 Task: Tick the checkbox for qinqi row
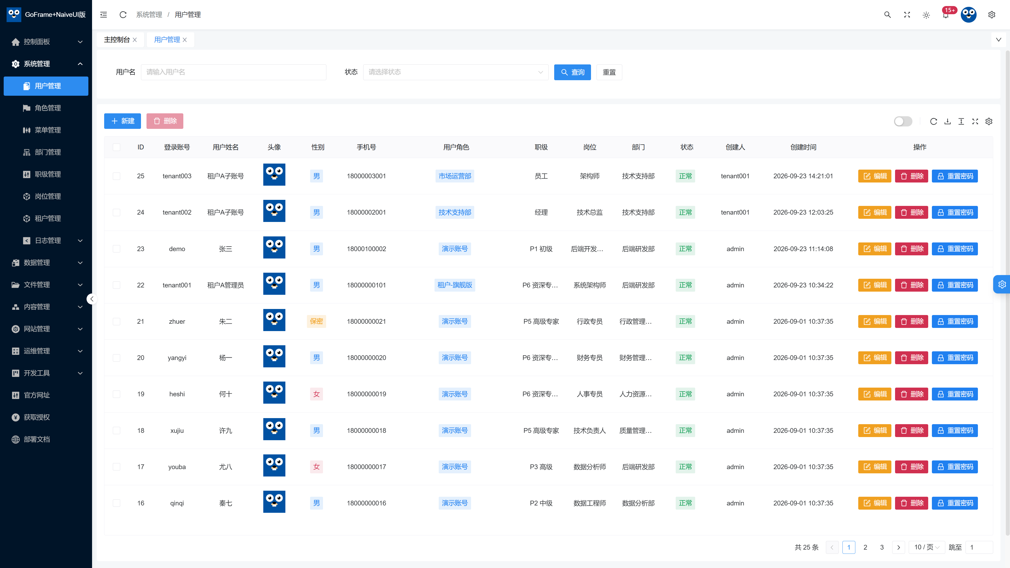point(117,503)
